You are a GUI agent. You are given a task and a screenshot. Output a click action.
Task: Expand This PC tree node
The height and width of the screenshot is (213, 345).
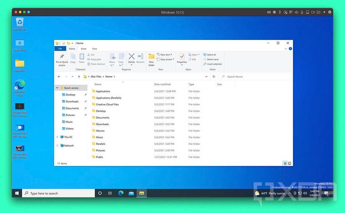57,137
